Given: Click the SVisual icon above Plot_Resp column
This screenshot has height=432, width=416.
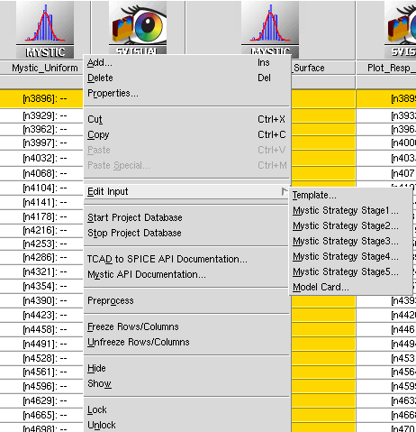Looking at the screenshot, I should pyautogui.click(x=401, y=29).
